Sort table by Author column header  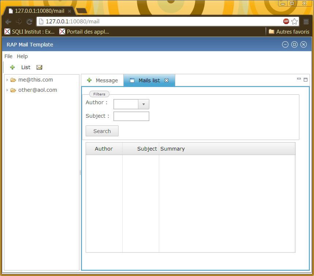click(104, 149)
